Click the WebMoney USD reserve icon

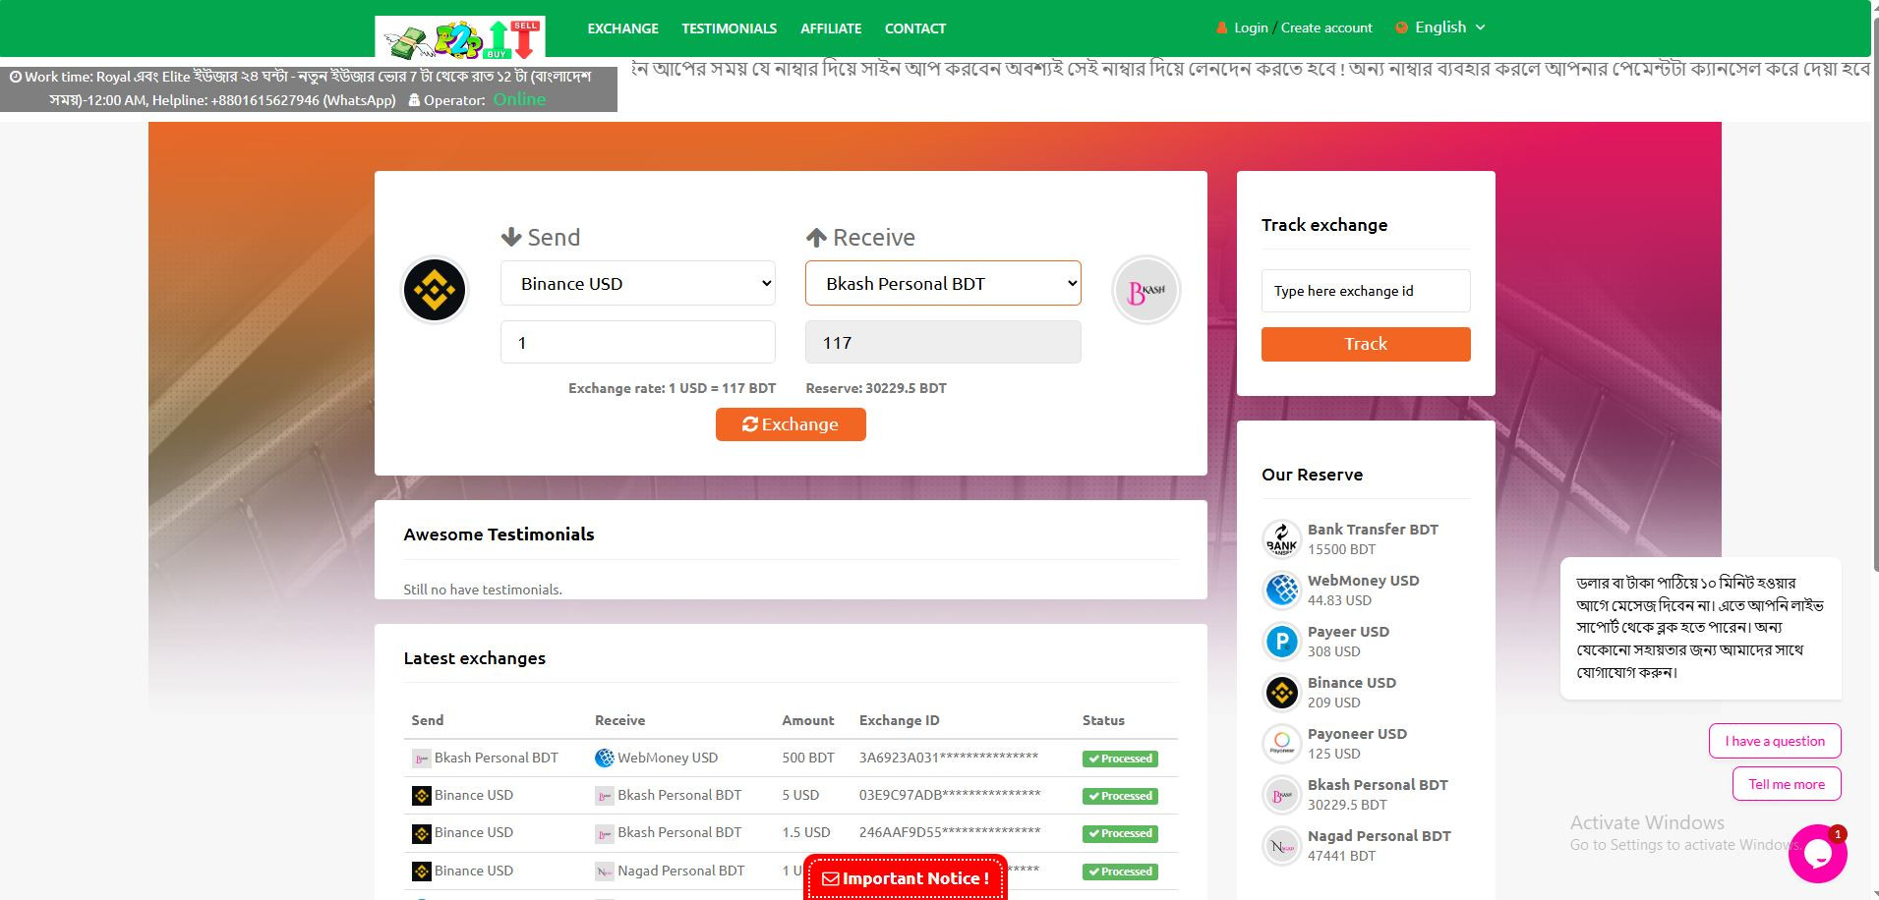point(1281,591)
